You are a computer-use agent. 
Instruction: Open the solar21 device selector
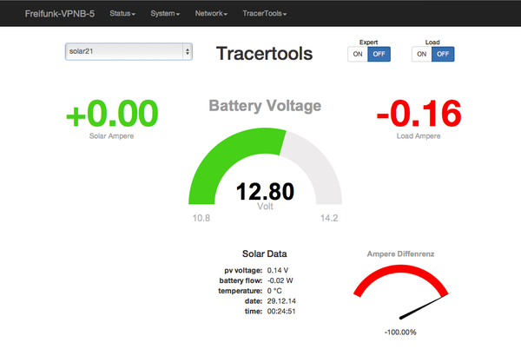point(129,52)
